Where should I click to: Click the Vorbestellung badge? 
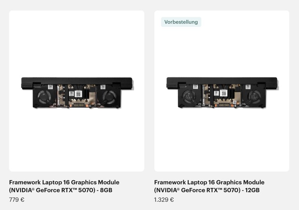coord(181,22)
